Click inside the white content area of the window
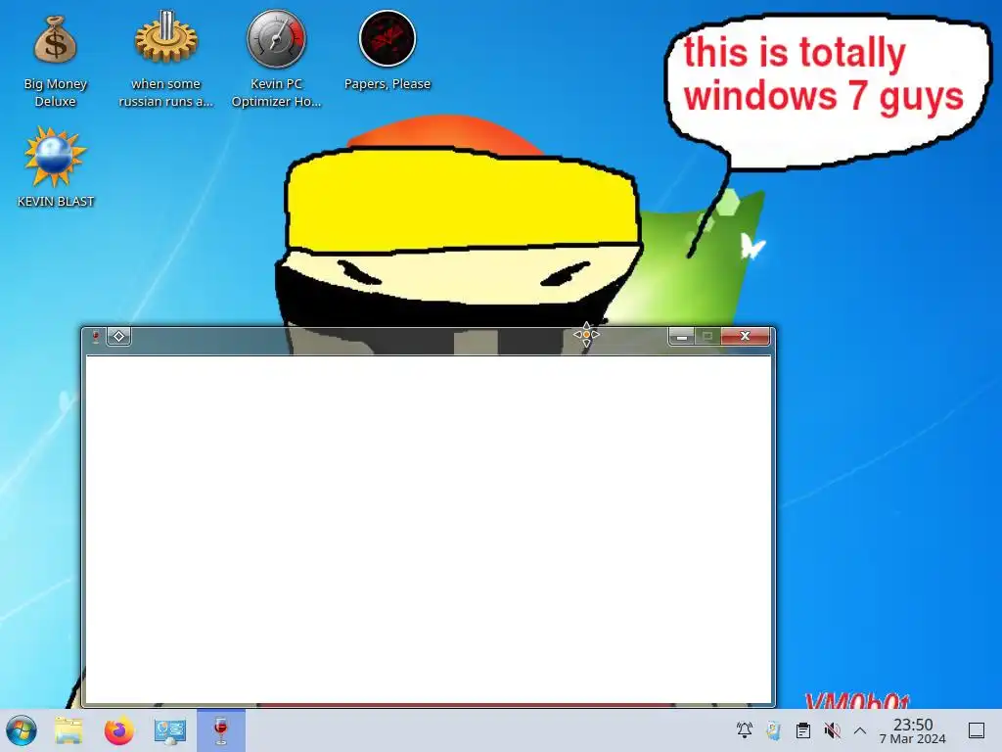This screenshot has width=1002, height=752. tap(429, 530)
